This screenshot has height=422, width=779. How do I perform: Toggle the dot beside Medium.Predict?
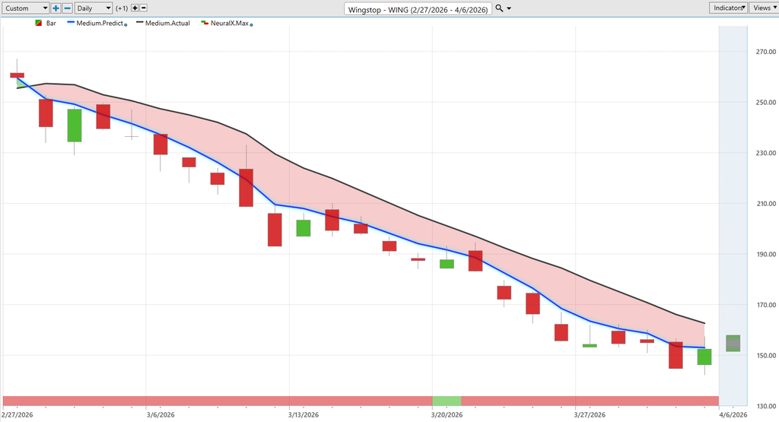(126, 25)
